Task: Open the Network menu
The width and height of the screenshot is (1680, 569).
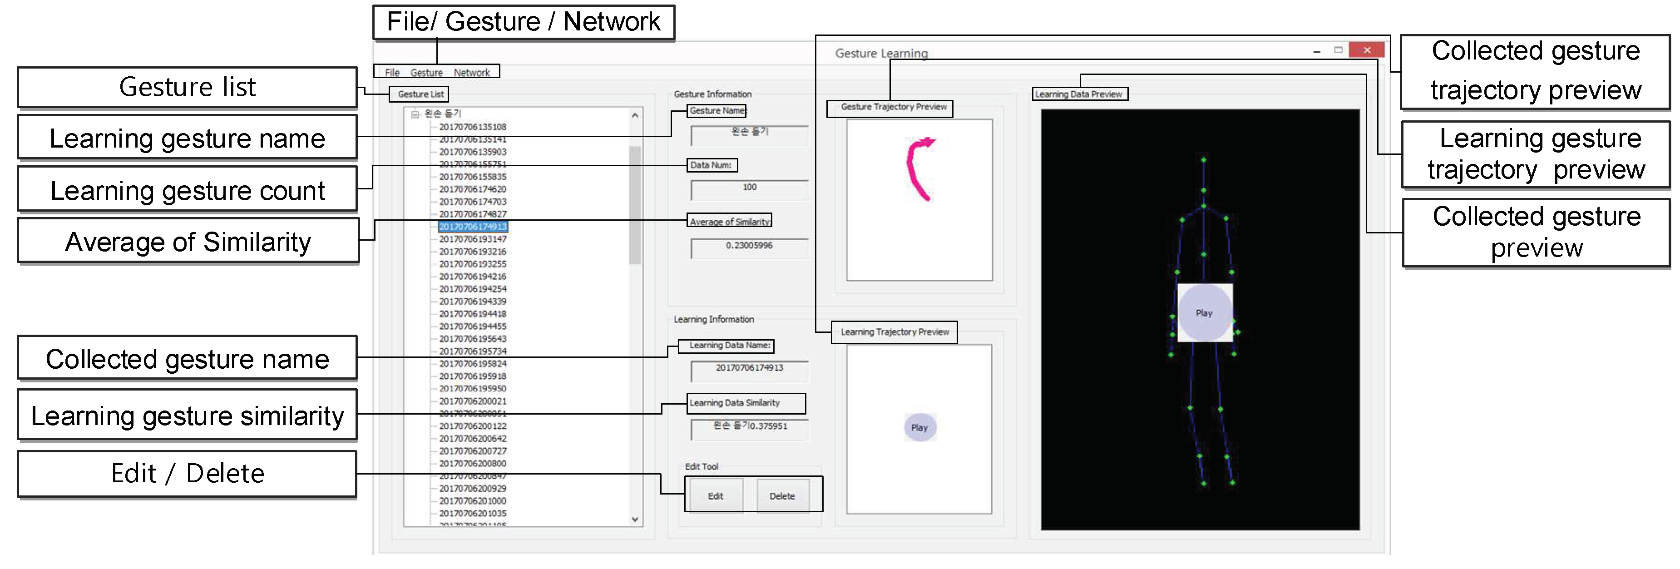Action: [471, 72]
